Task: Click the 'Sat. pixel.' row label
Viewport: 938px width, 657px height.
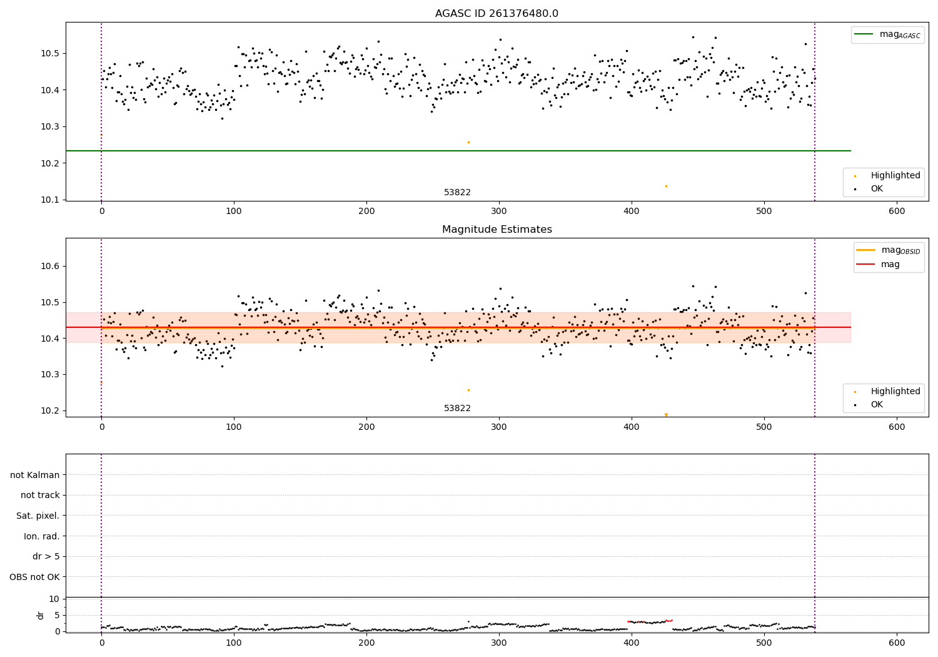Action: [38, 516]
